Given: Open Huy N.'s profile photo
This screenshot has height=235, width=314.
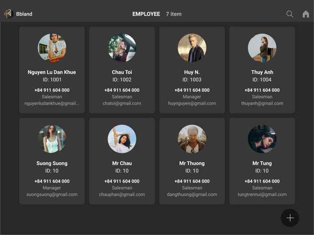Looking at the screenshot, I should point(192,48).
